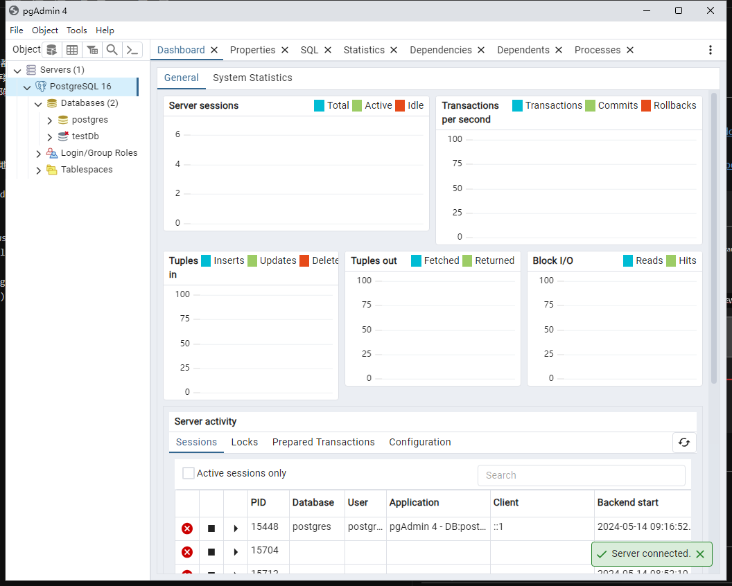Dismiss the Server connected notification
732x586 pixels.
(700, 554)
